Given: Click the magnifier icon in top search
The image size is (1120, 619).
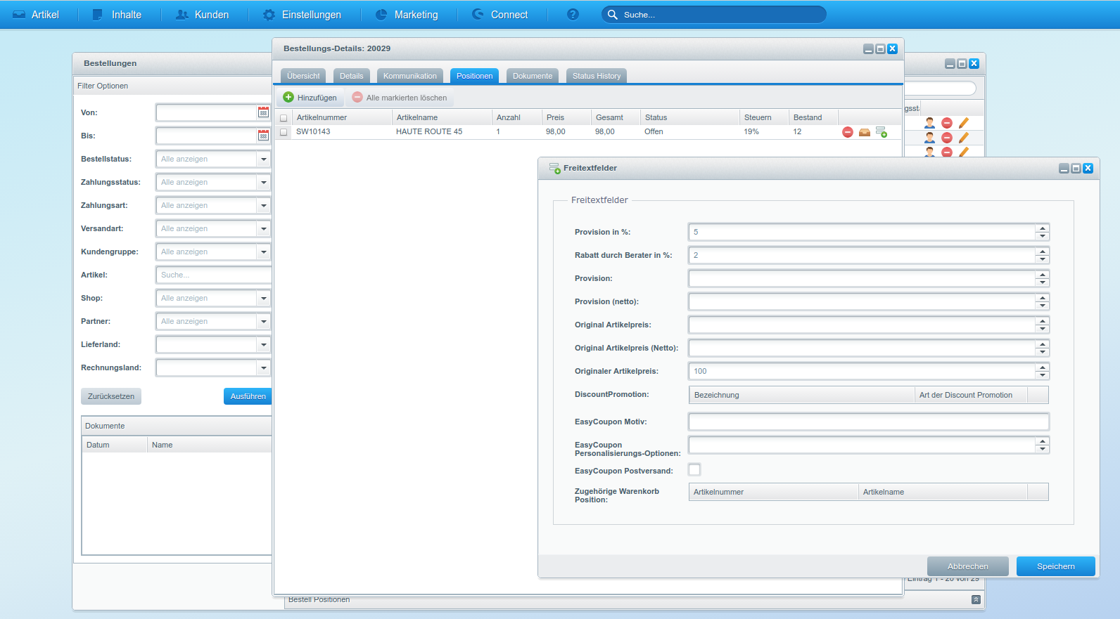Looking at the screenshot, I should point(612,14).
